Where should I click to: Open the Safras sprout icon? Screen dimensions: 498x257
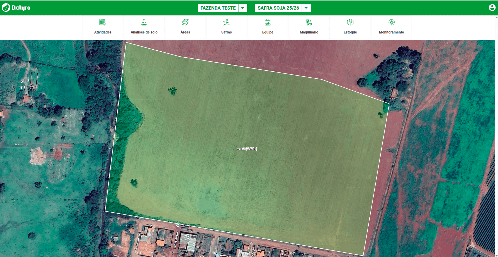(227, 22)
